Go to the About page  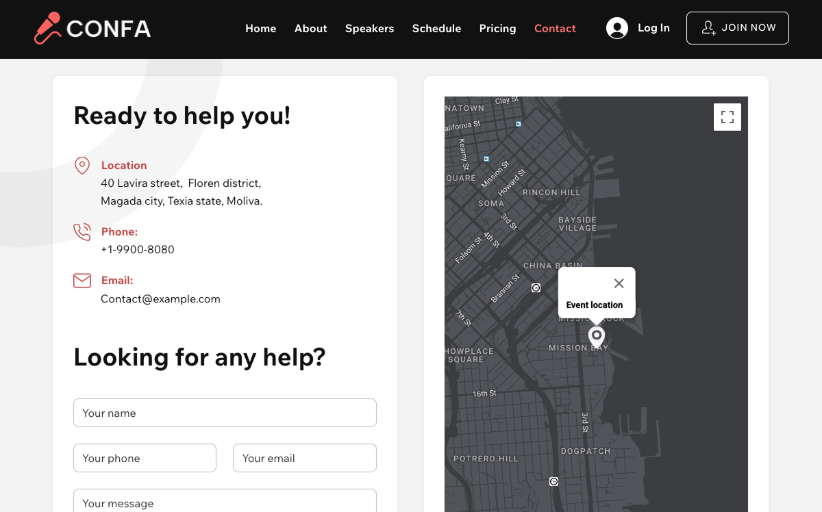click(310, 29)
